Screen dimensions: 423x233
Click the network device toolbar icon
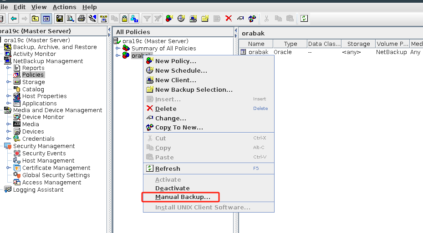103,19
